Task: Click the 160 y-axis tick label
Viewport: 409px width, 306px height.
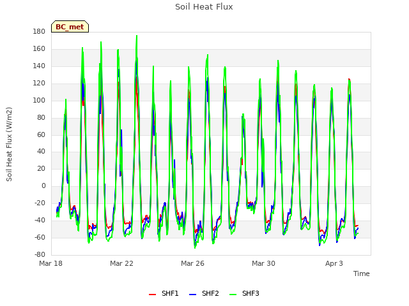Action: point(39,49)
